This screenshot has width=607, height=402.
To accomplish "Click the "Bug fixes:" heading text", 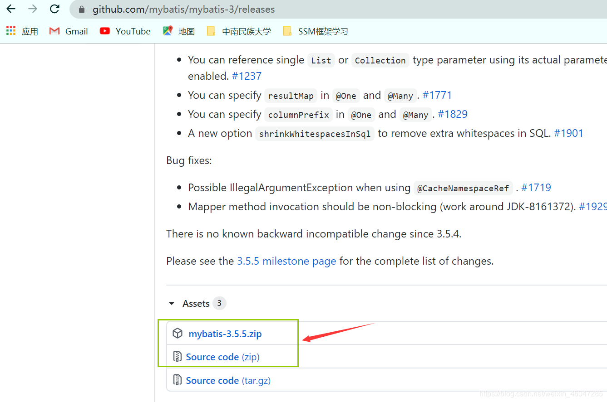I will click(x=189, y=160).
